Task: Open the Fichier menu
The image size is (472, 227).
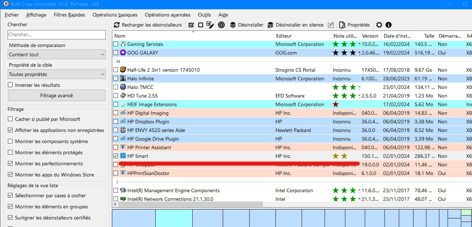Action: pos(12,15)
